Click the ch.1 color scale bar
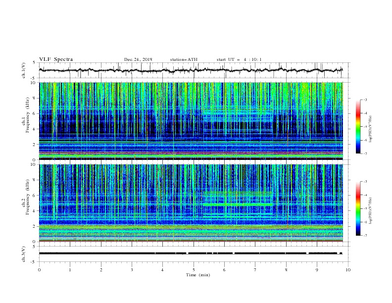 [x=358, y=127]
